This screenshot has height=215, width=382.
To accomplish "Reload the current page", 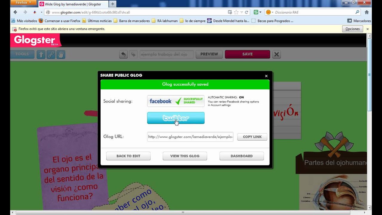I will pyautogui.click(x=247, y=12).
